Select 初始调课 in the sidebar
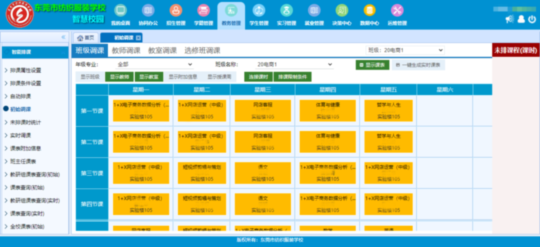The width and height of the screenshot is (540, 247). coord(20,109)
